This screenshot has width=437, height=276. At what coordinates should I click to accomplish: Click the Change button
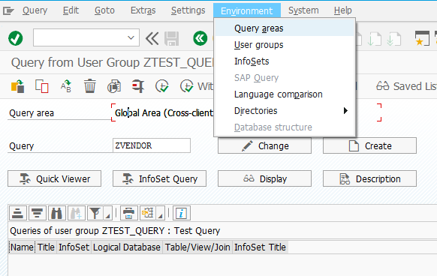pyautogui.click(x=264, y=145)
